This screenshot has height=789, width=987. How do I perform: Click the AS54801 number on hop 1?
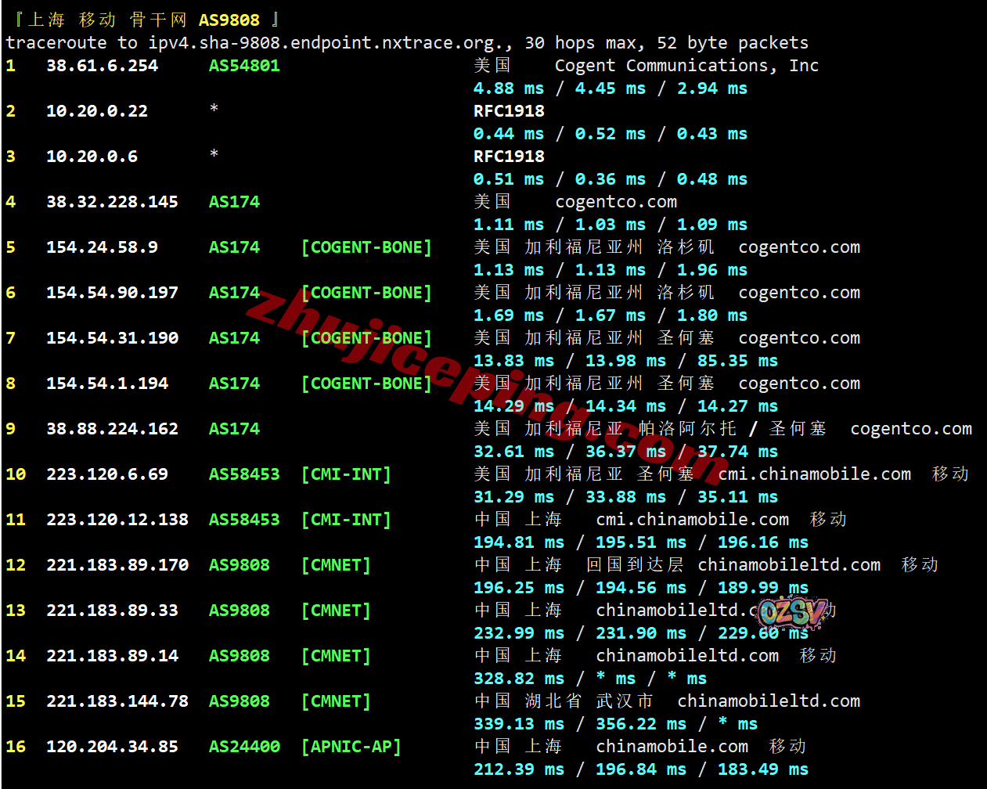coord(244,66)
